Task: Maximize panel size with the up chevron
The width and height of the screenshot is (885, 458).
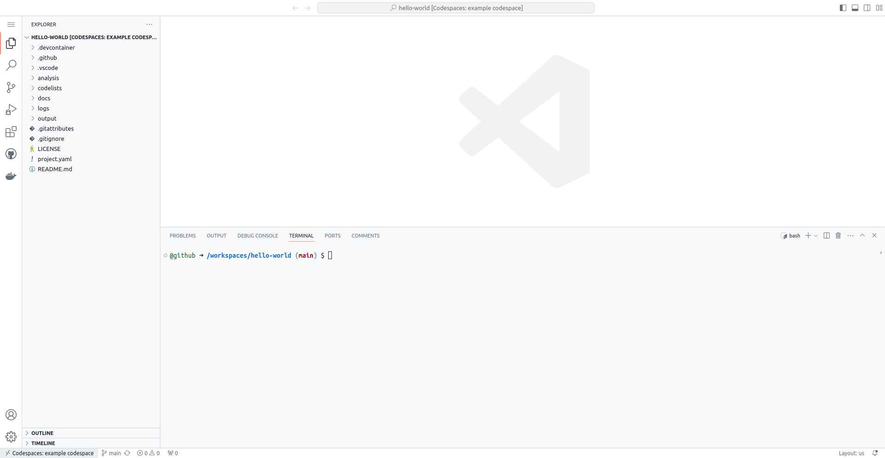Action: pyautogui.click(x=862, y=236)
